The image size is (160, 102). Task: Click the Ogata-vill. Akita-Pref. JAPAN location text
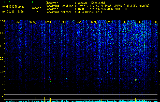[113, 6]
